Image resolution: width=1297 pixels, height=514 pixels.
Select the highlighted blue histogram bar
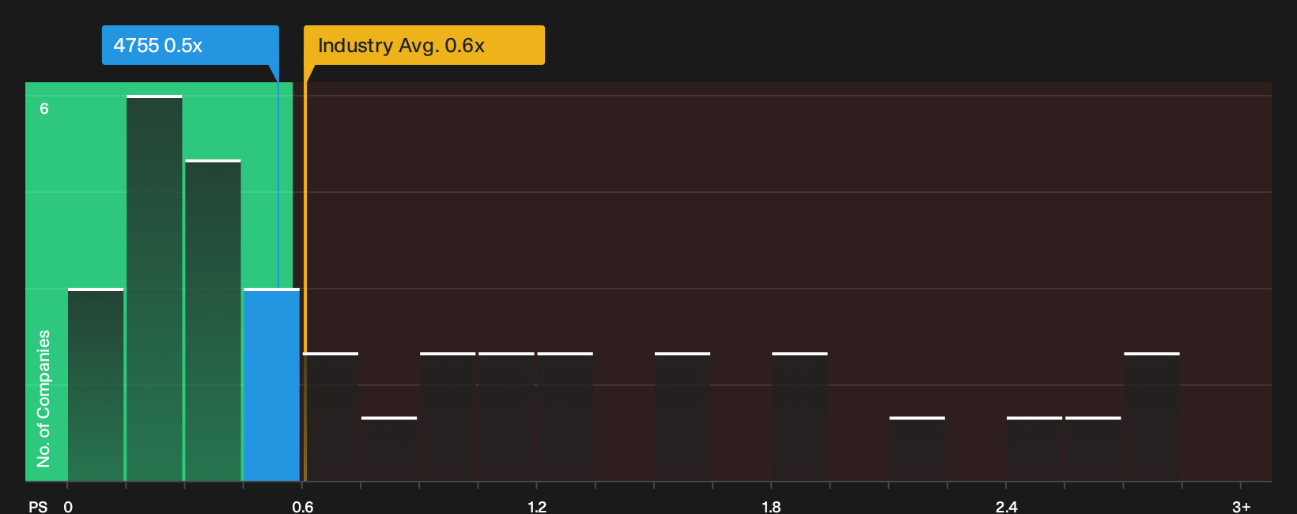(x=271, y=384)
